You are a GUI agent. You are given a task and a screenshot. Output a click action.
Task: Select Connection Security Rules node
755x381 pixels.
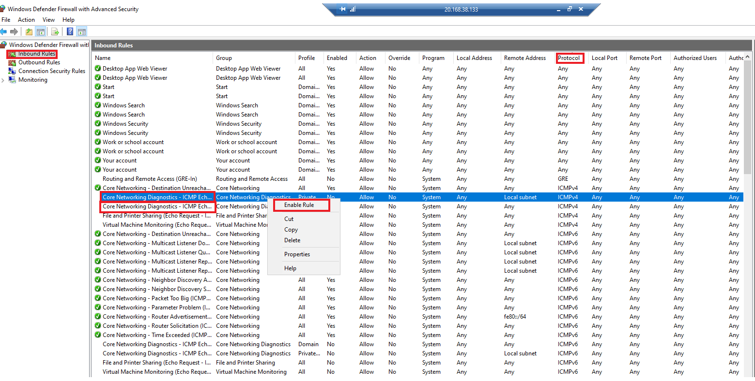(52, 71)
